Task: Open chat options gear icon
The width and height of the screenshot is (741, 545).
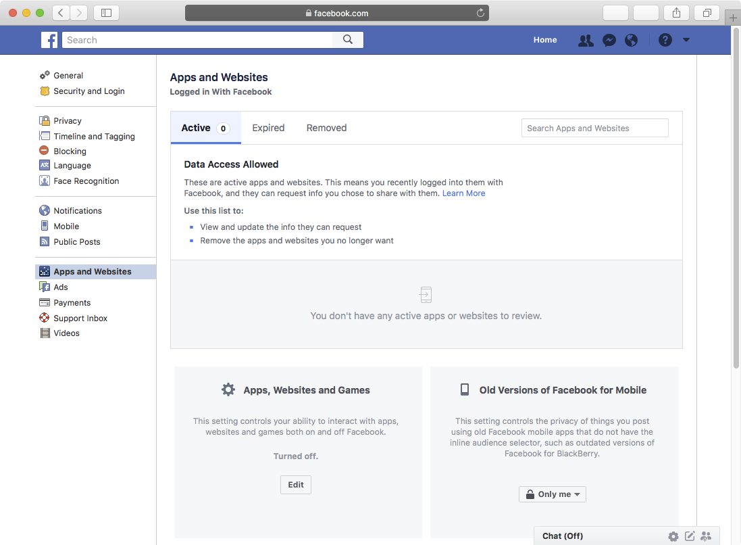Action: pos(673,536)
